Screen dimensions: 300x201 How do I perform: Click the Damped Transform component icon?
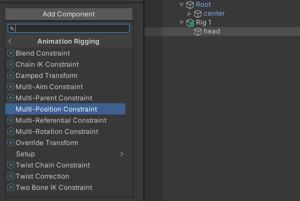(11, 76)
